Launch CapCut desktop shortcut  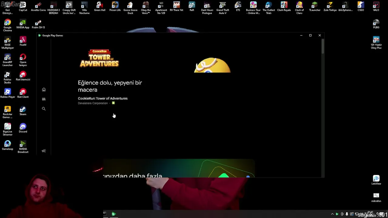(x=23, y=7)
